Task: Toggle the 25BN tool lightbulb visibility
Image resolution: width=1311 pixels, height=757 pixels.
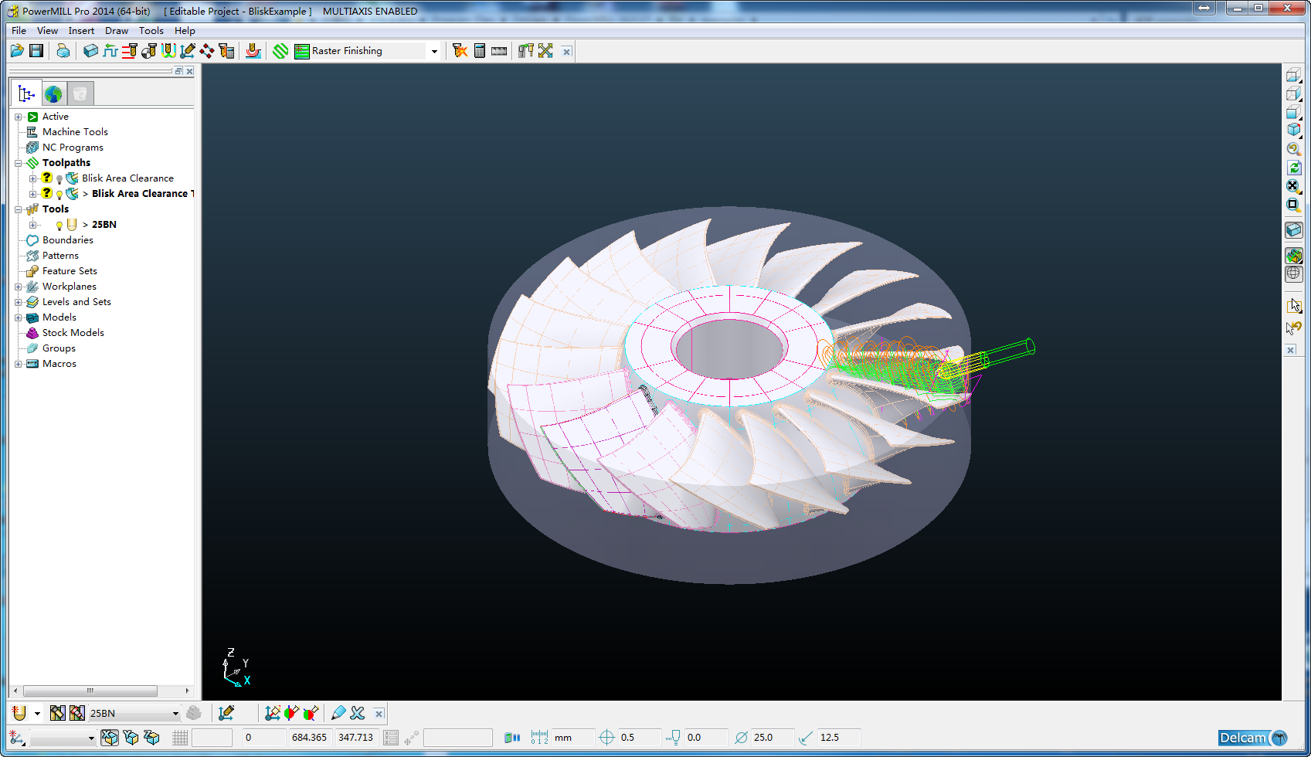Action: click(x=59, y=226)
